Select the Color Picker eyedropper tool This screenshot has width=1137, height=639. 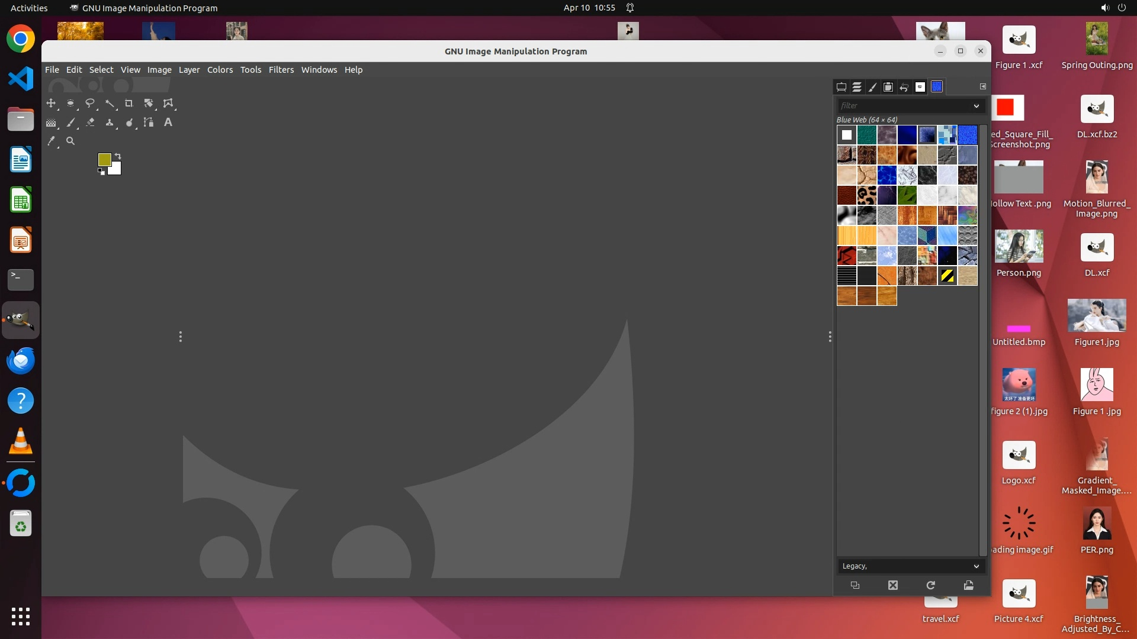(51, 141)
